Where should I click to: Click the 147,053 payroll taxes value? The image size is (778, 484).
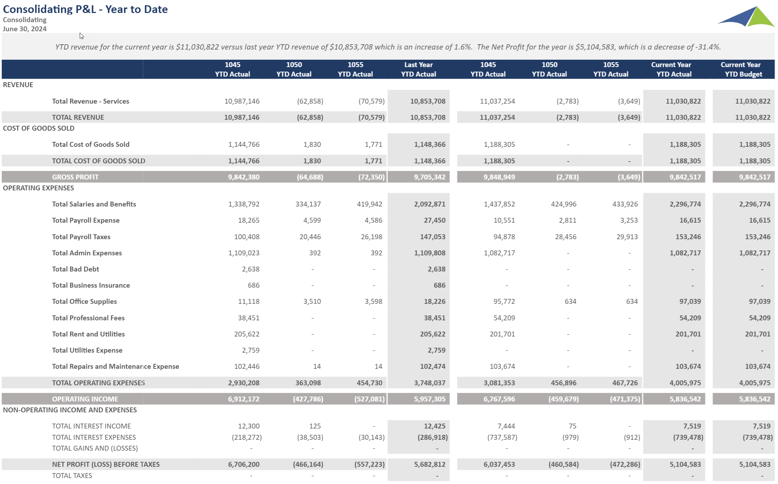pyautogui.click(x=432, y=237)
